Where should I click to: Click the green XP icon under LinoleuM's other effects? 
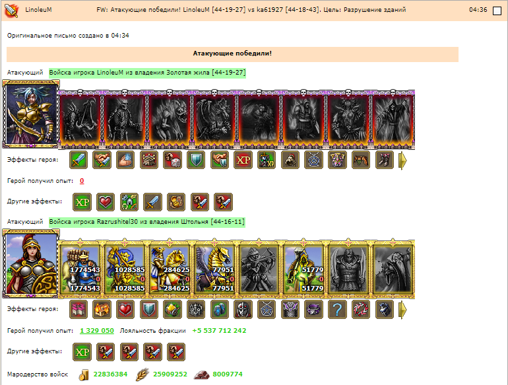(x=82, y=202)
